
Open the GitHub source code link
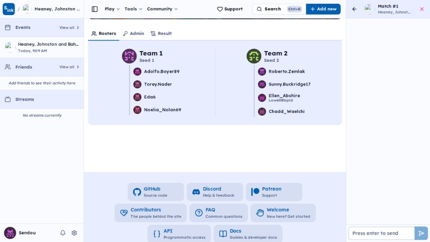155,192
